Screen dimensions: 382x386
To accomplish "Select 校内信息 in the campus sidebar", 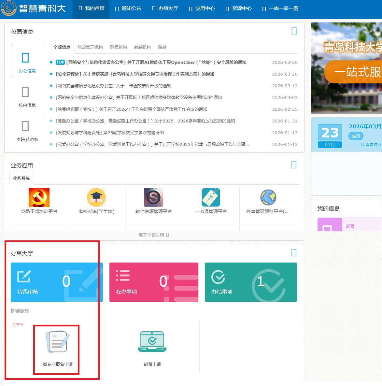I will [x=27, y=96].
